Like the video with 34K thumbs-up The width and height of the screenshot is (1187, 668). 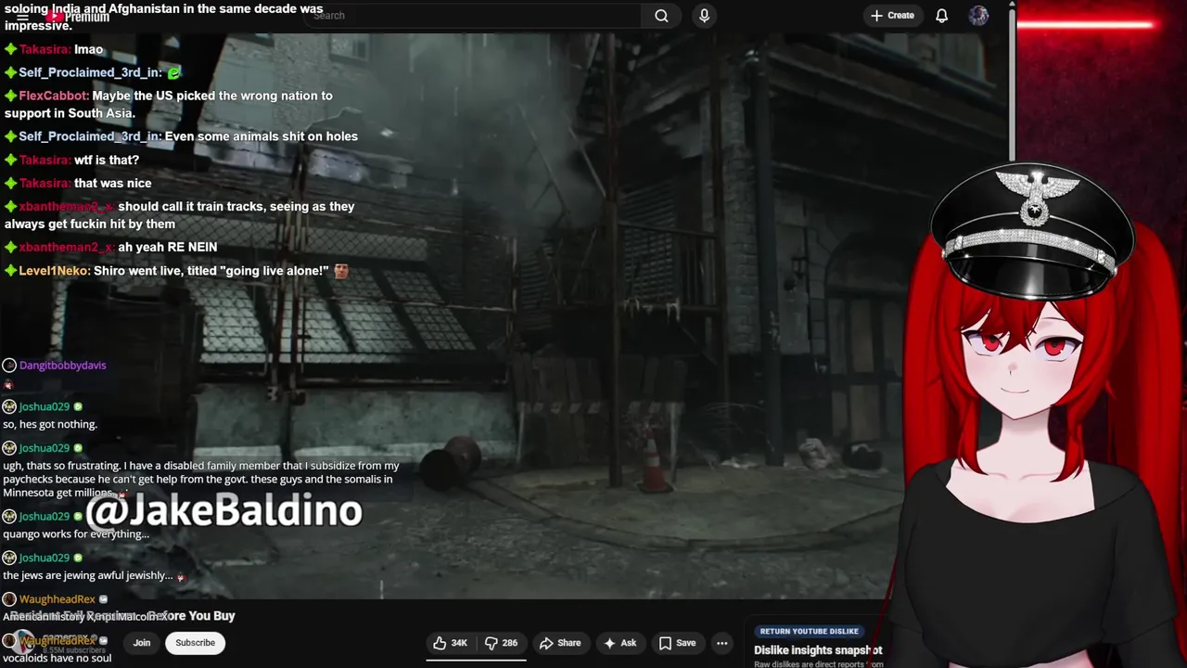451,643
